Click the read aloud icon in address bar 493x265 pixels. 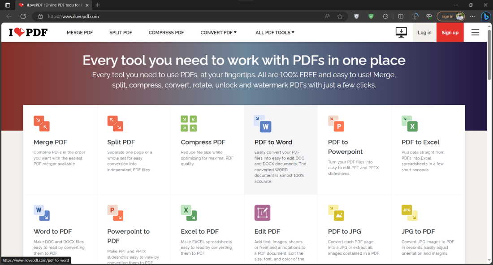pyautogui.click(x=327, y=16)
